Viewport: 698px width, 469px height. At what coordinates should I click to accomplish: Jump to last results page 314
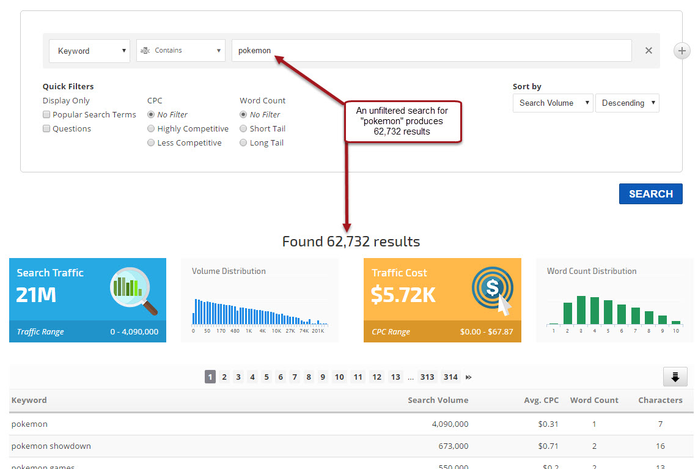[450, 377]
